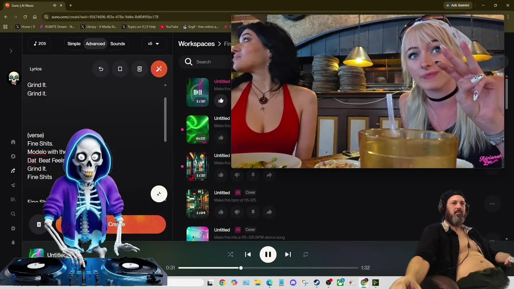Click the suno.com address bar URL
The image size is (514, 289).
click(x=105, y=17)
